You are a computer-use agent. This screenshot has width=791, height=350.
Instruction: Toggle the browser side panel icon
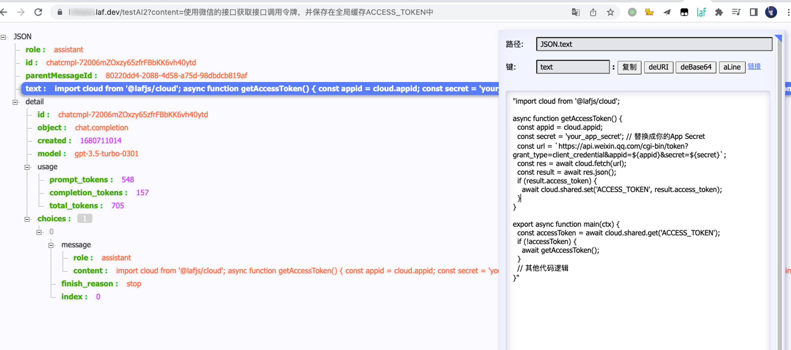click(x=753, y=12)
